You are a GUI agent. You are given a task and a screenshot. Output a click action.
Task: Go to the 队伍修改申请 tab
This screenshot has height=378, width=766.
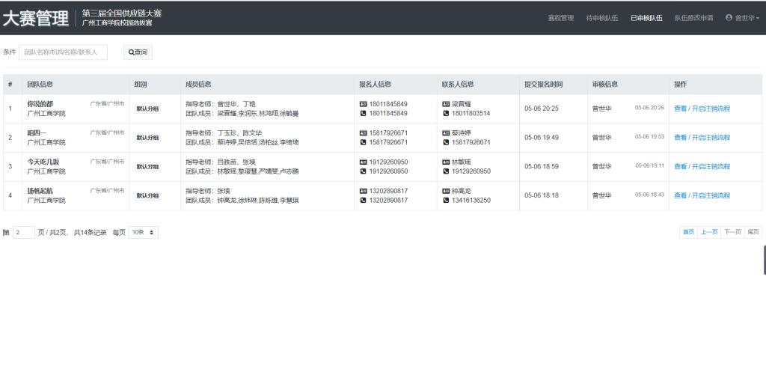(x=693, y=18)
